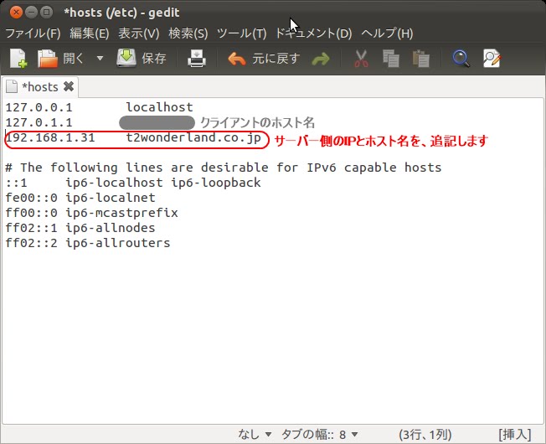The image size is (546, 444).
Task: Click the copy icon
Action: coord(391,59)
